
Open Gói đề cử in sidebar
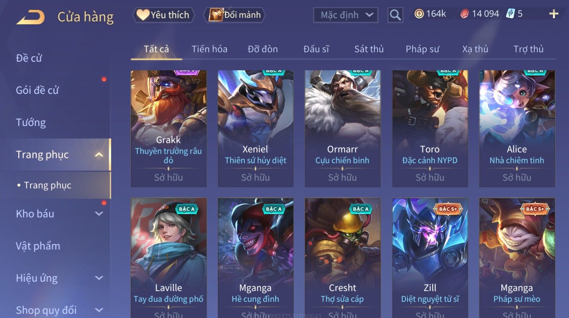click(x=37, y=90)
